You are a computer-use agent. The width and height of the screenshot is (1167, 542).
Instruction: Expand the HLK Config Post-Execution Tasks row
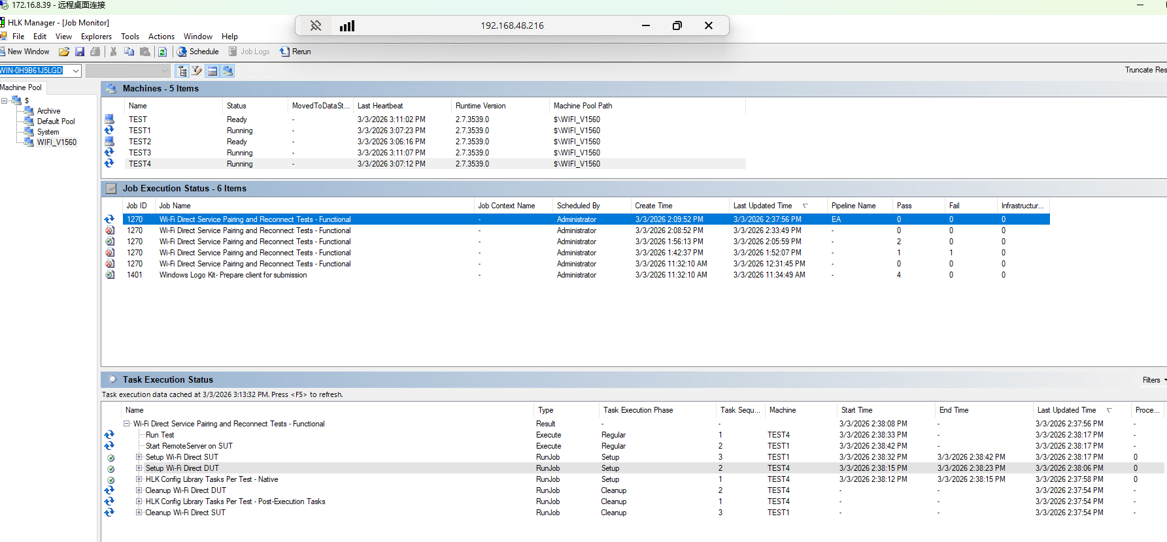(139, 502)
